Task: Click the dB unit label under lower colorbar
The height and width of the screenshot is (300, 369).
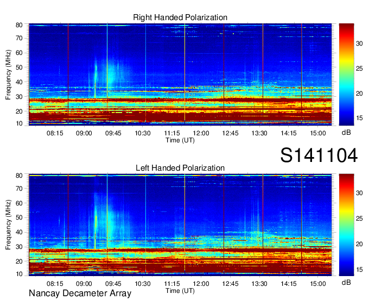Action: (x=346, y=283)
